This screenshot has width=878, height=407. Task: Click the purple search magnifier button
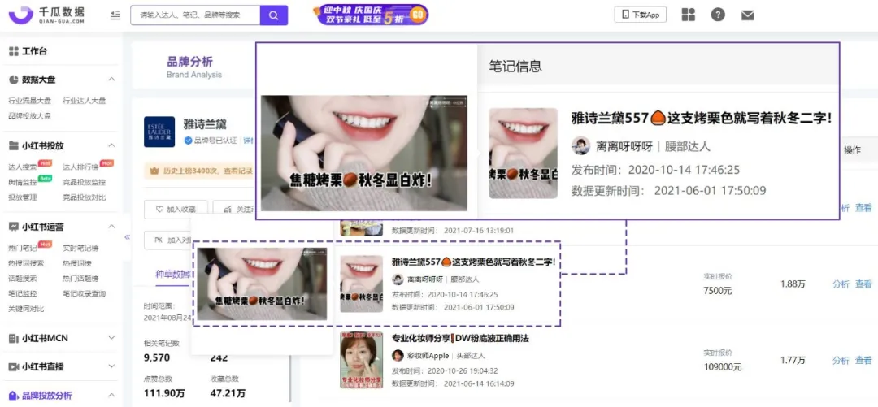pos(274,15)
